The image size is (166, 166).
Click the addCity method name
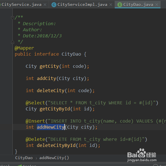coord(46,79)
